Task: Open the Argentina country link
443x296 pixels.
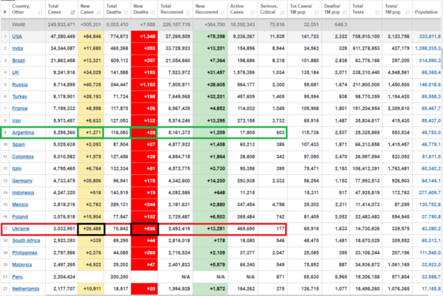Action: (x=22, y=131)
